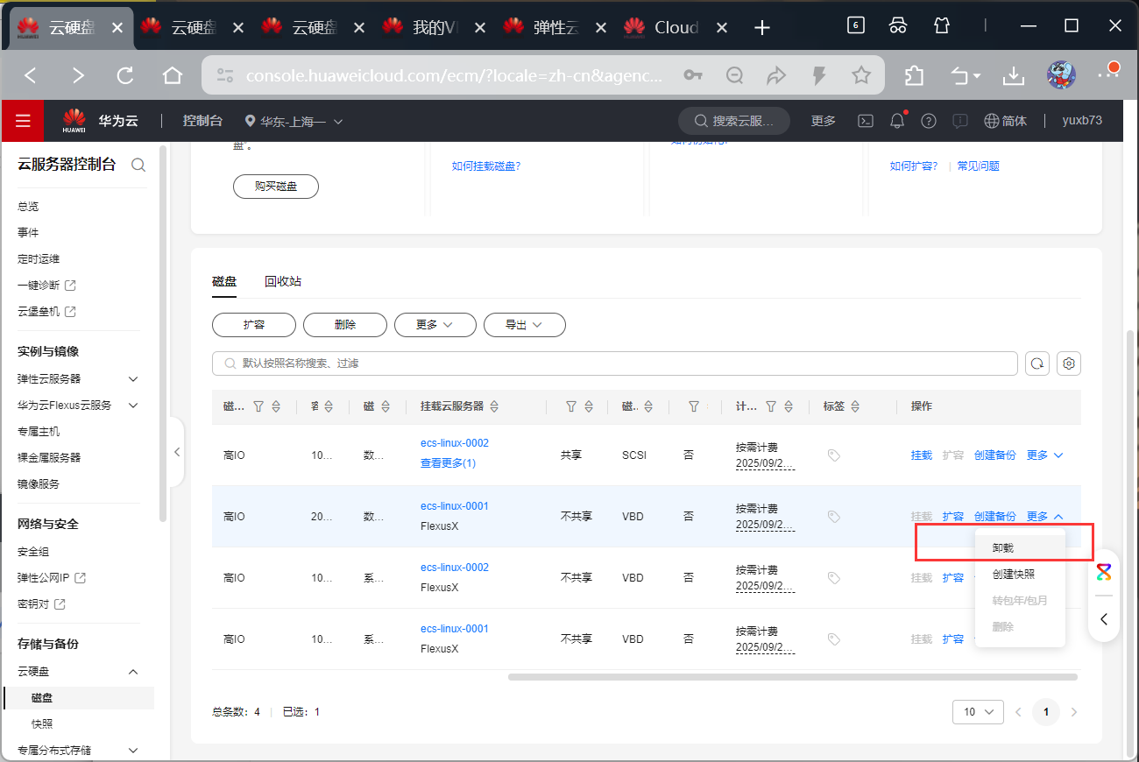Refresh the disk list
The width and height of the screenshot is (1139, 762).
1037,363
